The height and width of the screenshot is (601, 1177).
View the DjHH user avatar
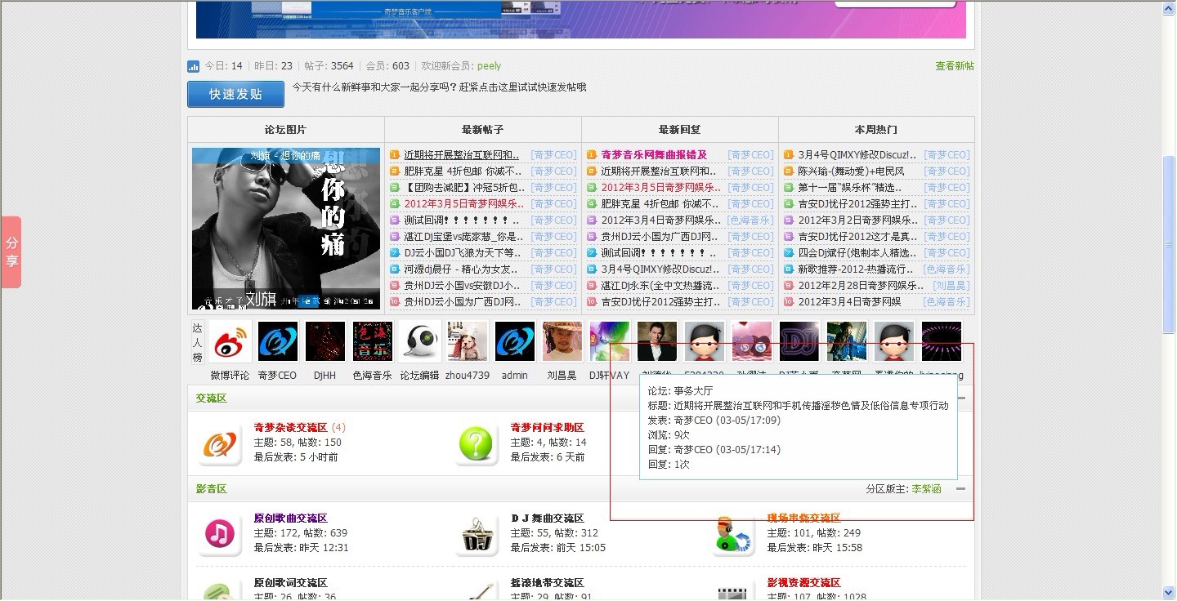click(324, 341)
